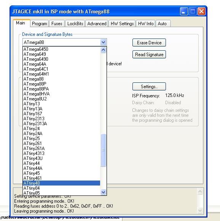Select ATtiny44 in the list

[61, 163]
